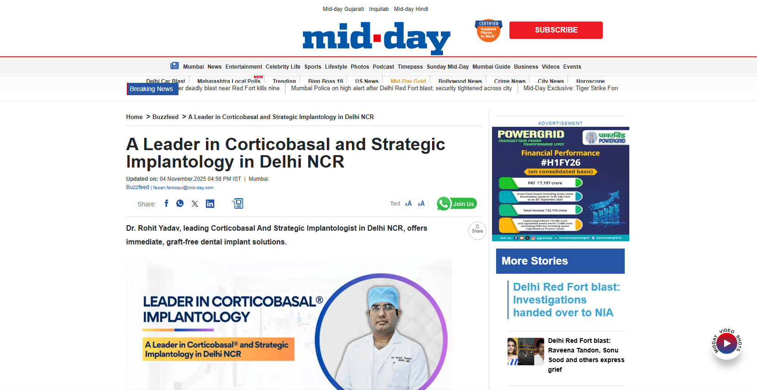
Task: Open the POWERGRID advertisement banner
Action: coord(560,184)
